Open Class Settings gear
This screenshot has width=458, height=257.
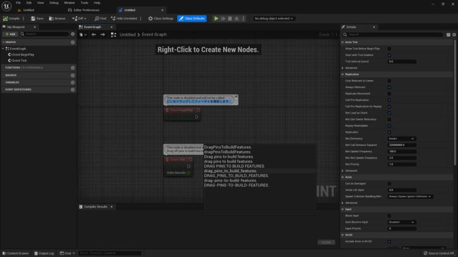(x=150, y=18)
